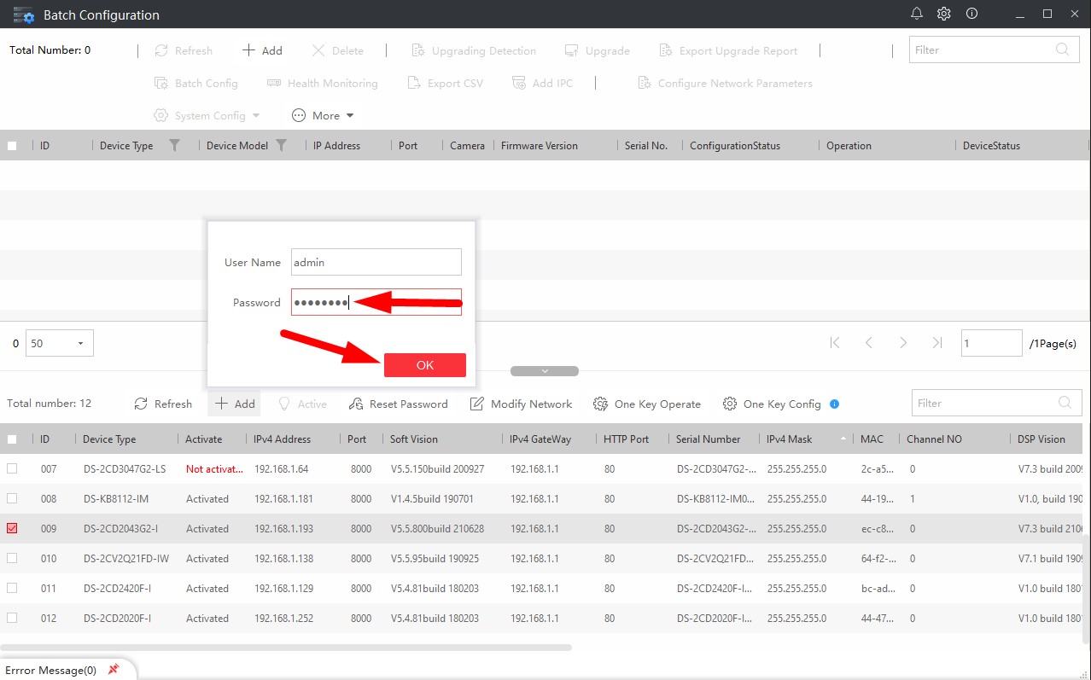Sort by the IPv4 Address column
The height and width of the screenshot is (680, 1091).
pyautogui.click(x=283, y=439)
